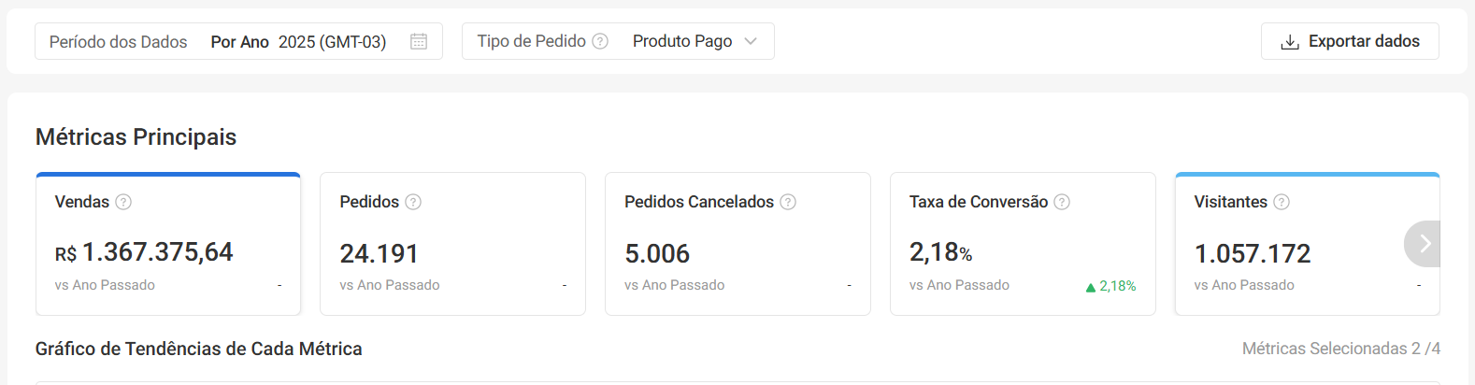Toggle the Pedidos metric card selection
Screen dimensions: 1475x385
(x=452, y=245)
